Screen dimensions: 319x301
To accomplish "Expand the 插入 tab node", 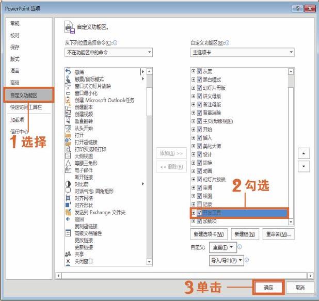I will click(x=193, y=138).
